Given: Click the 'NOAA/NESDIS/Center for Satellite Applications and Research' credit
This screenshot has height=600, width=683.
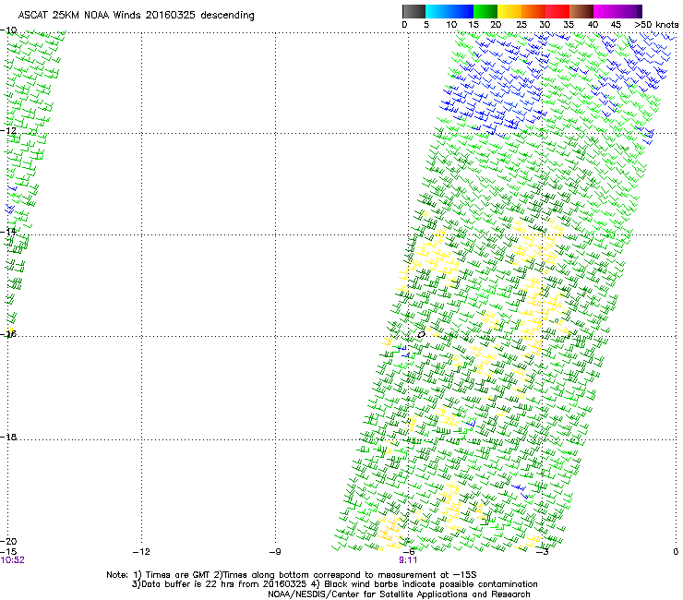Looking at the screenshot, I should click(x=399, y=594).
